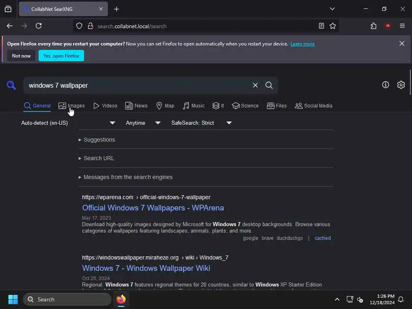Expand Messages from the search engines
Image resolution: width=412 pixels, height=309 pixels.
[x=126, y=177]
